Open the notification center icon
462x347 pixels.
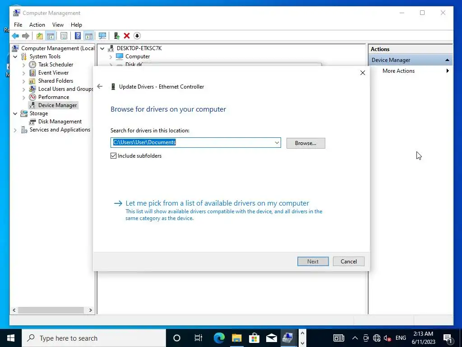[448, 338]
